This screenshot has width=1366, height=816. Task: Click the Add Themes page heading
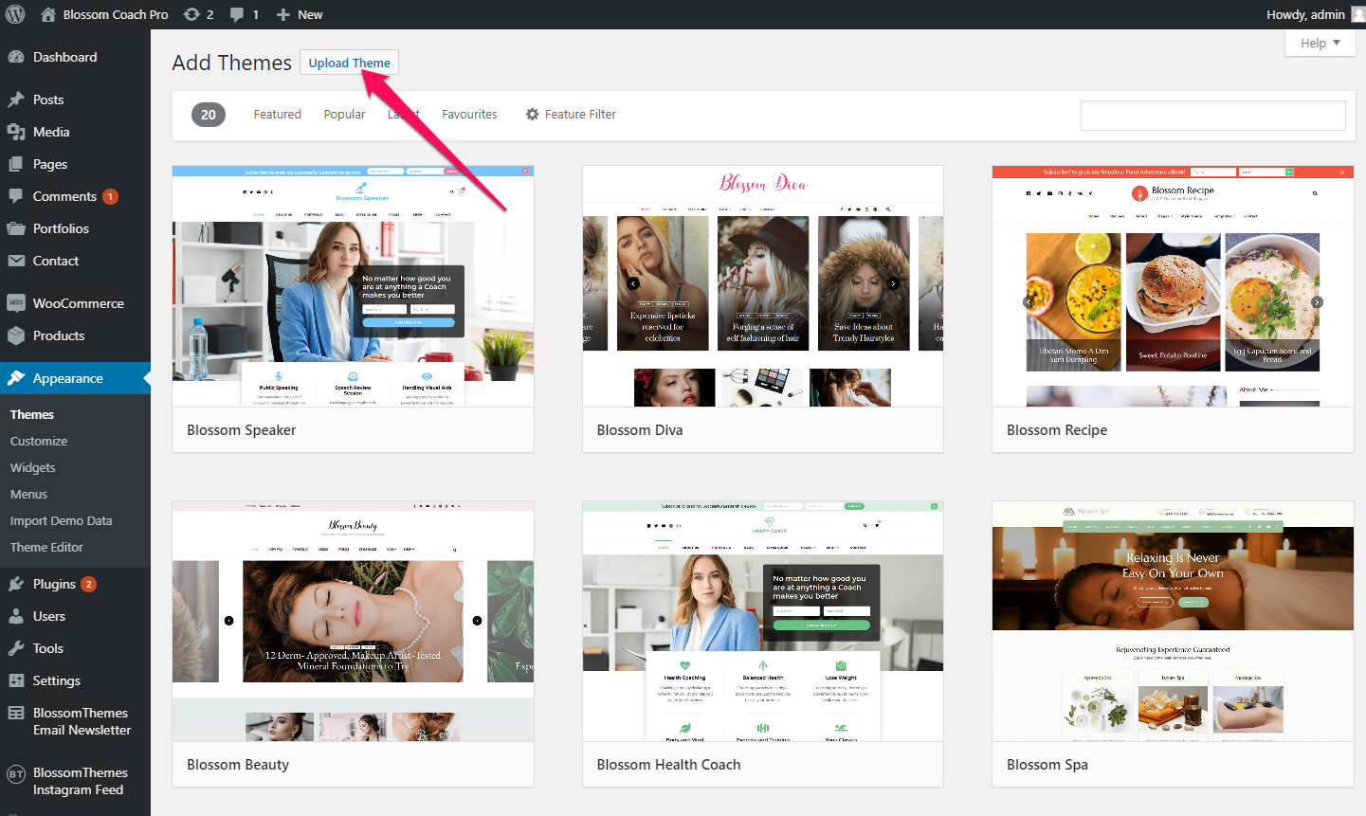pyautogui.click(x=232, y=63)
